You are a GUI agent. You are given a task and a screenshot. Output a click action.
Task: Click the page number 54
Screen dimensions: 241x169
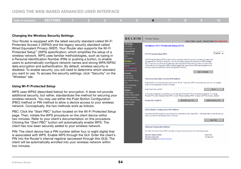[121, 162]
